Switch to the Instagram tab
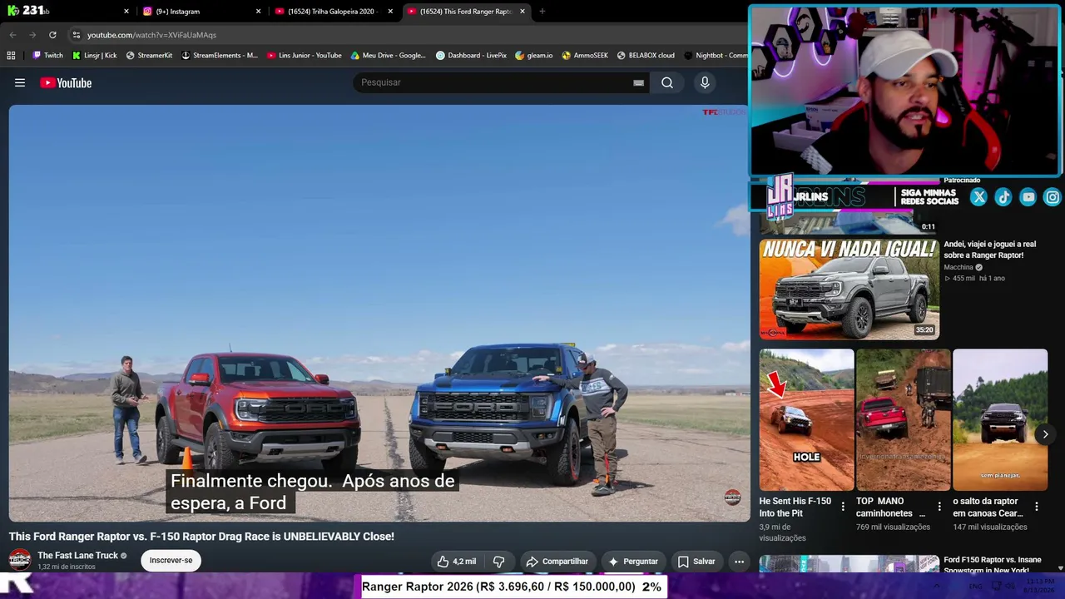This screenshot has height=599, width=1065. pyautogui.click(x=201, y=12)
